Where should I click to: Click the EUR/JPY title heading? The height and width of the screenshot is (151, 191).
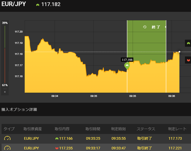pyautogui.click(x=14, y=4)
